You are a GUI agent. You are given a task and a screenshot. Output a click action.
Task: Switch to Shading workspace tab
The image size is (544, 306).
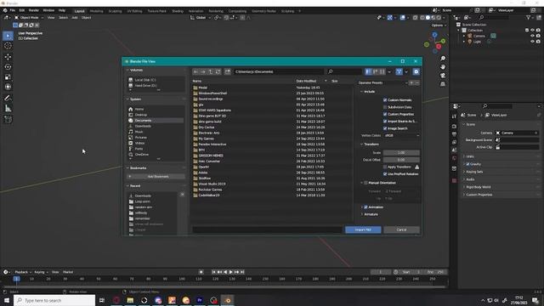click(178, 11)
